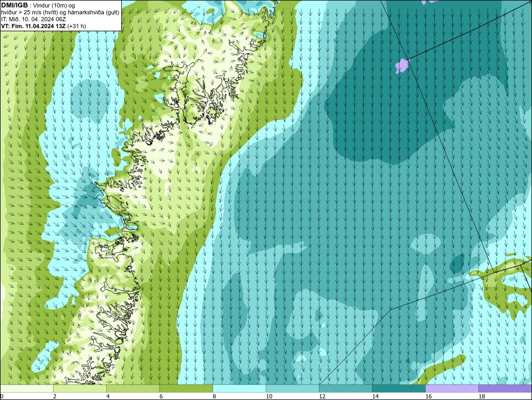Viewport: 532px width, 400px height.
Task: Click the legend label '4'
Action: coord(108,396)
